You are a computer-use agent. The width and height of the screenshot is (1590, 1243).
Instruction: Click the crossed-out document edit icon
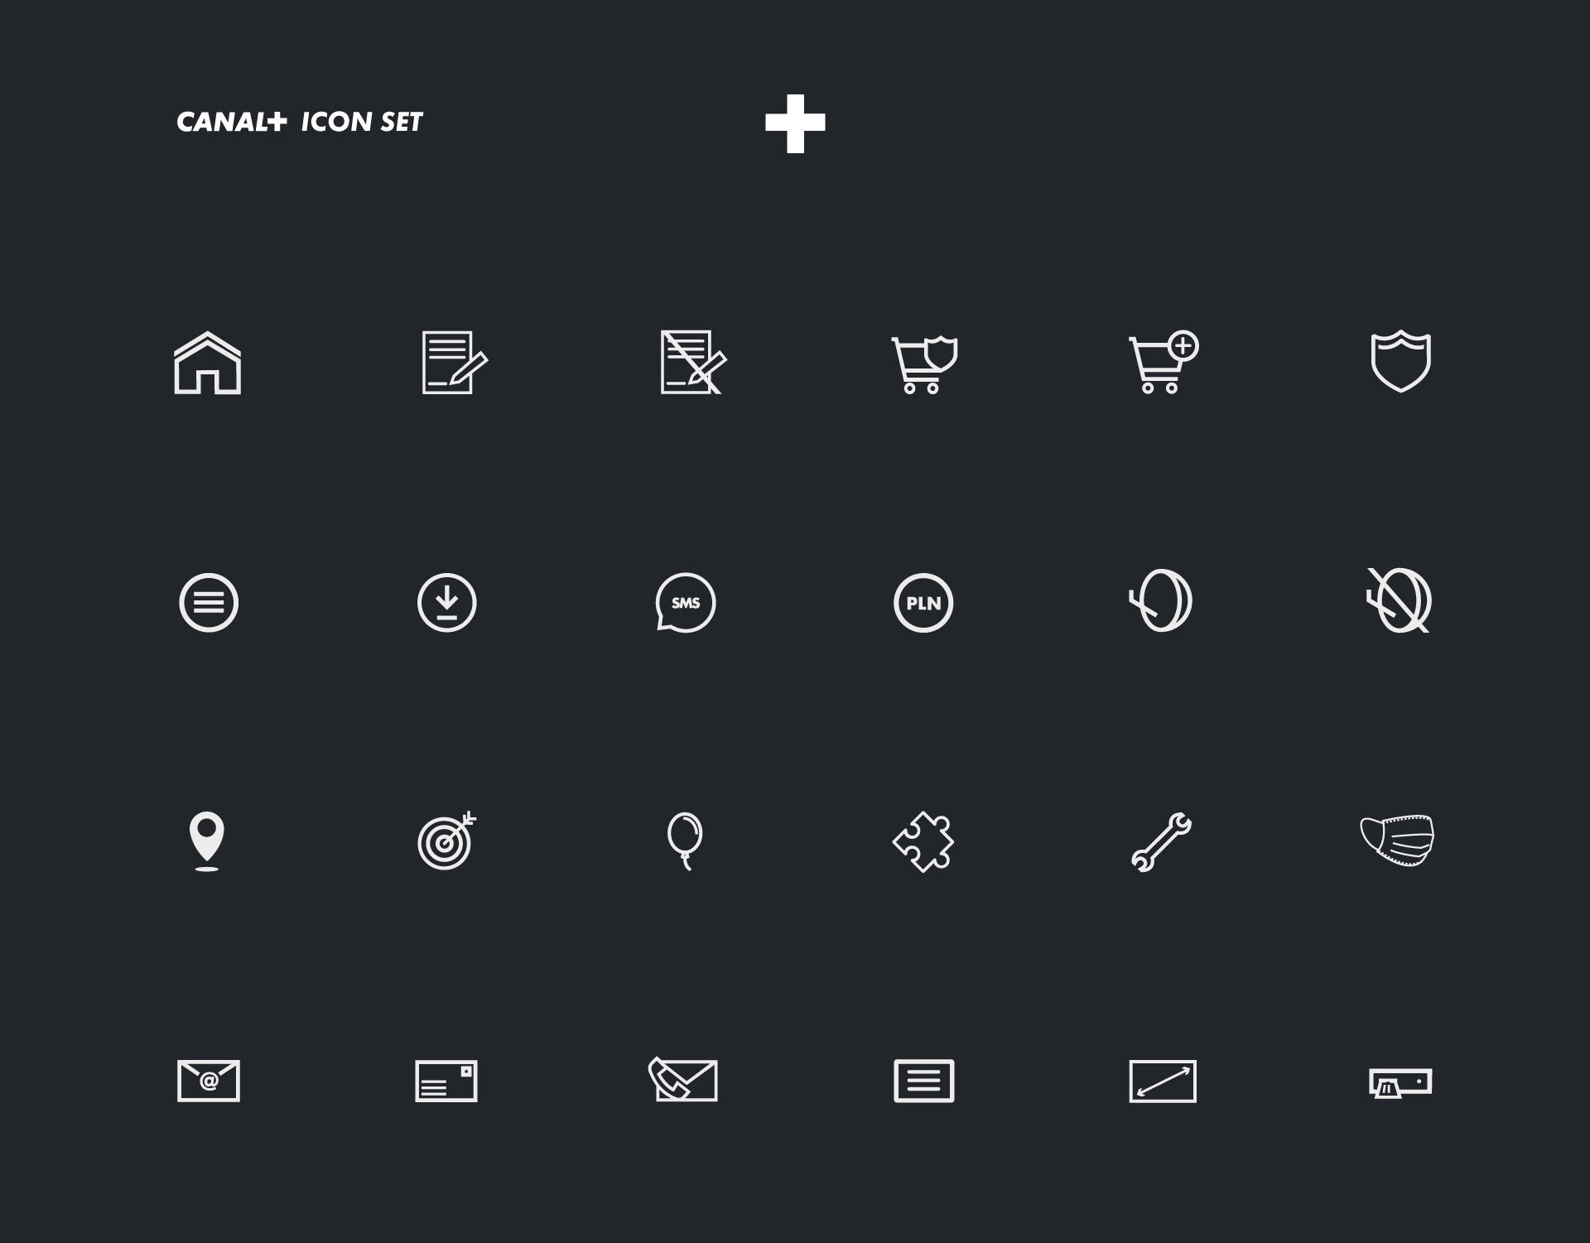693,363
